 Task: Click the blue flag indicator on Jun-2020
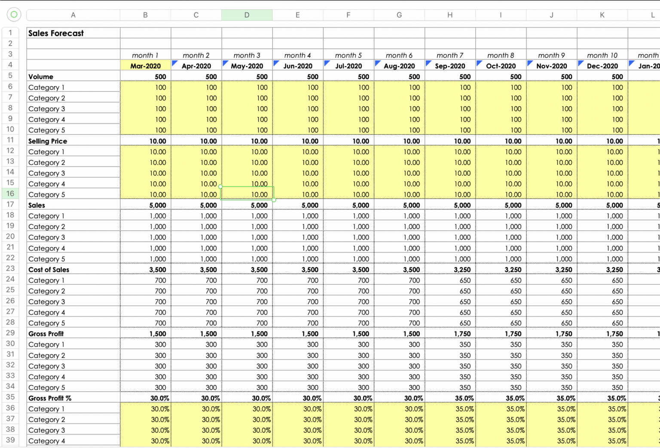276,63
